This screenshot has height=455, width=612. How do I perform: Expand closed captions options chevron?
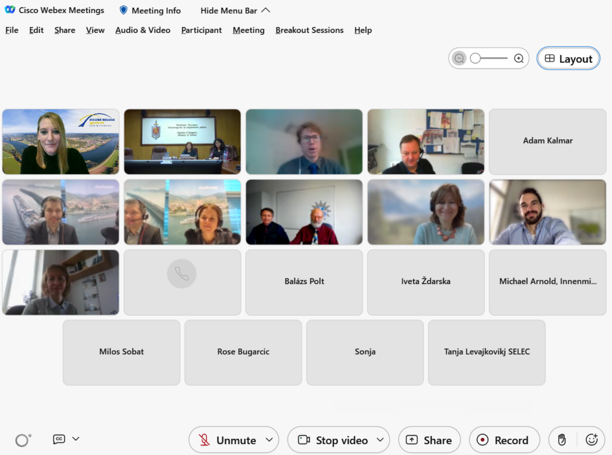pos(76,439)
